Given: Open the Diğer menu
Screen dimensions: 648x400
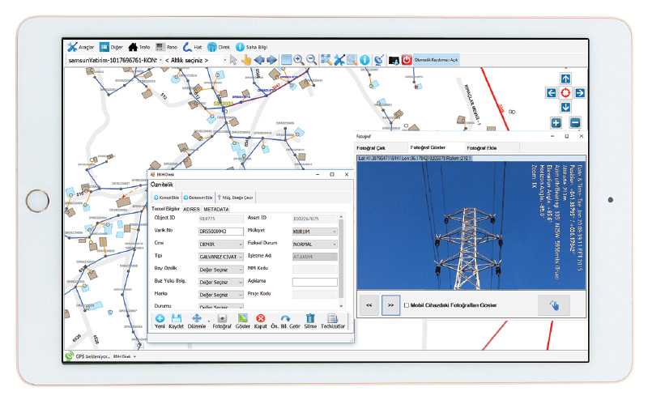Looking at the screenshot, I should click(x=111, y=47).
